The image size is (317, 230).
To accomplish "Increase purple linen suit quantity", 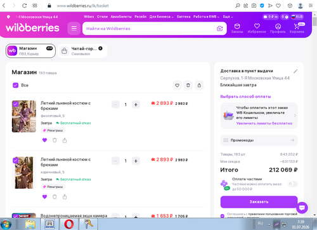I will 136,104.
